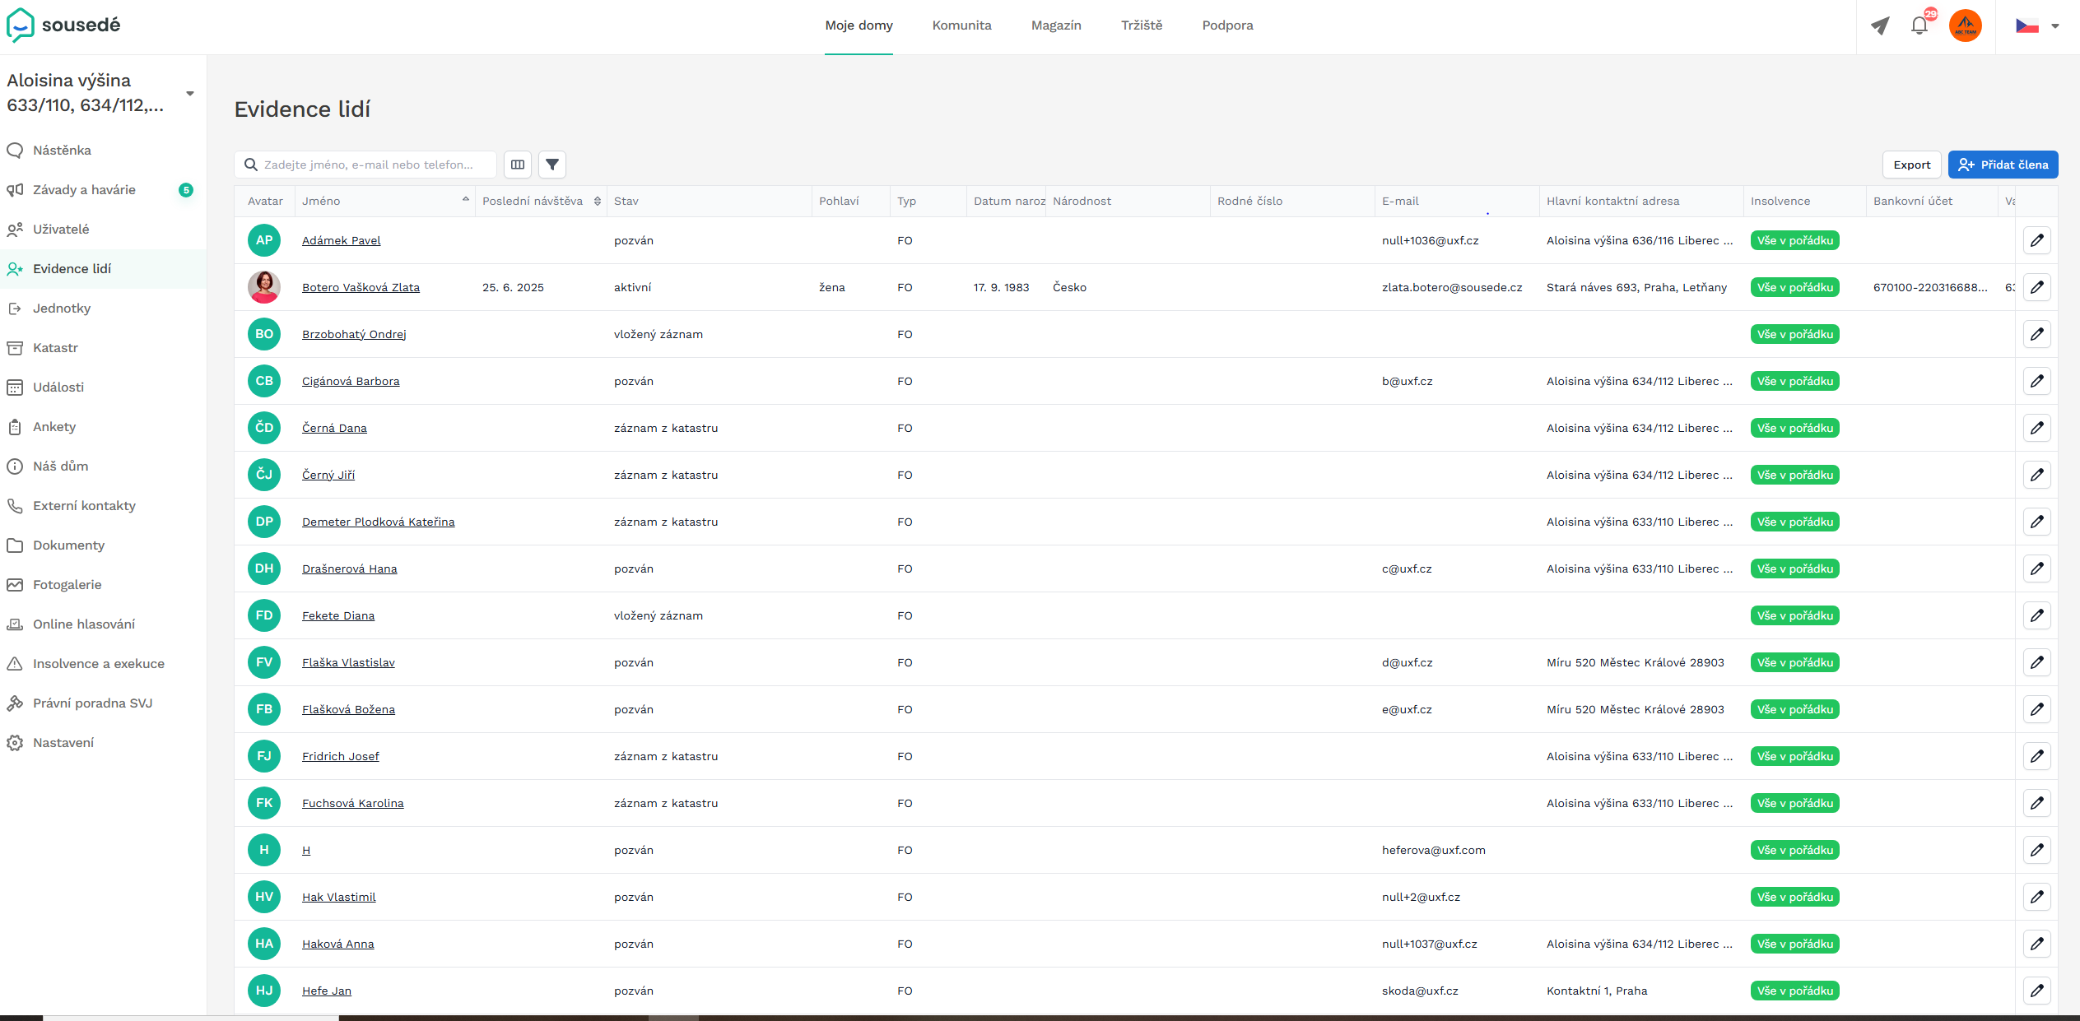Image resolution: width=2080 pixels, height=1021 pixels.
Task: Click pencil icon for Hefe Jan
Action: point(2036,991)
